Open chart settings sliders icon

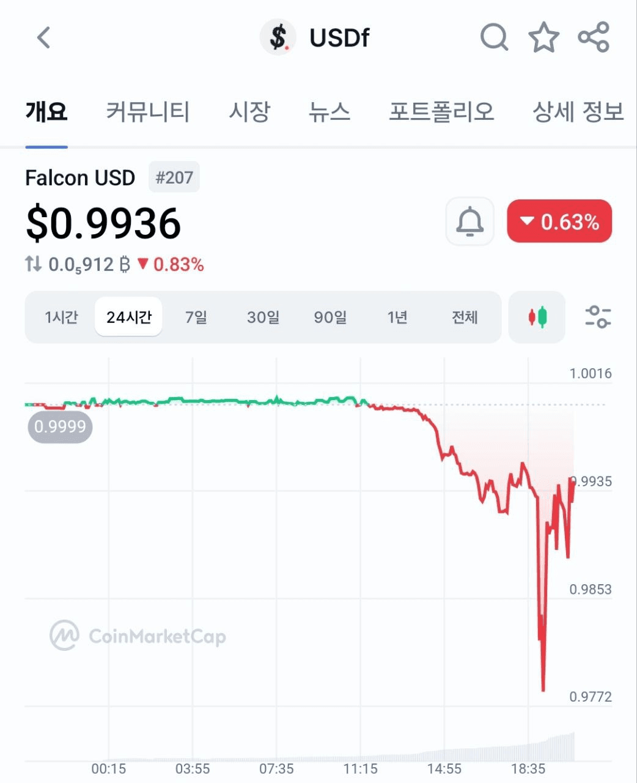(x=598, y=317)
